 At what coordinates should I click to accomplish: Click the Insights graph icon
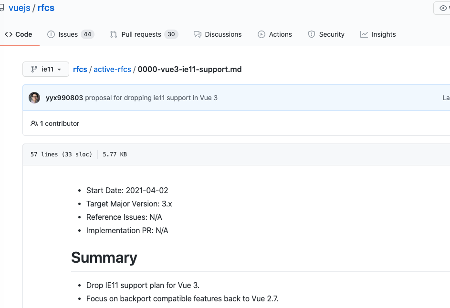tap(364, 34)
